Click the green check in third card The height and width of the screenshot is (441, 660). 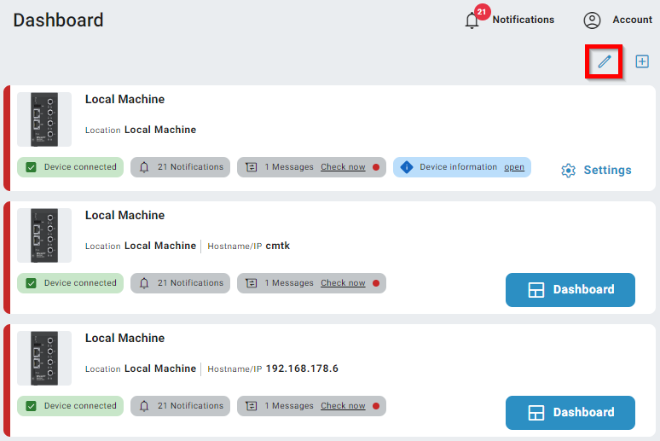[x=32, y=406]
